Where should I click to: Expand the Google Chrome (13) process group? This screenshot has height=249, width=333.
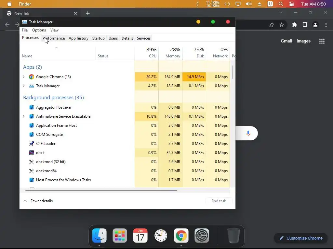click(23, 77)
